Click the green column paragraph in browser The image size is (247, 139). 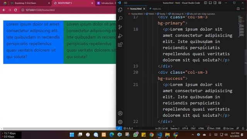[91, 40]
